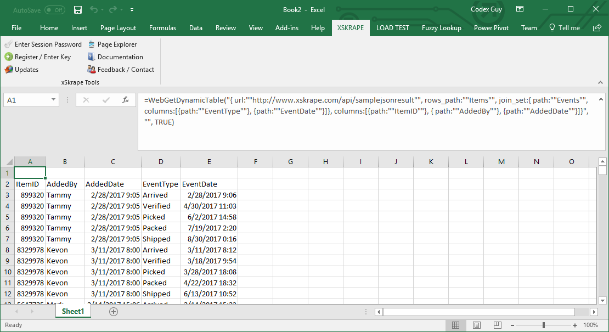Screen dimensions: 609x332
Task: Open the Redo history dropdown arrow
Action: [x=122, y=10]
